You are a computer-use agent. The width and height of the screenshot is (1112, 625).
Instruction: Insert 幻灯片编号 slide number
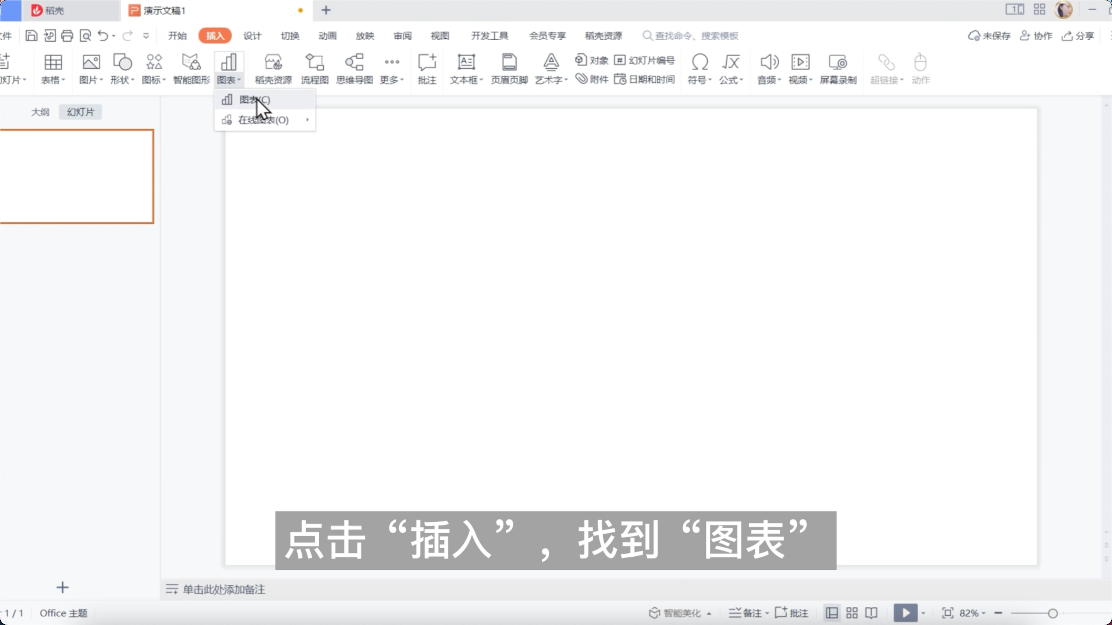click(x=644, y=60)
